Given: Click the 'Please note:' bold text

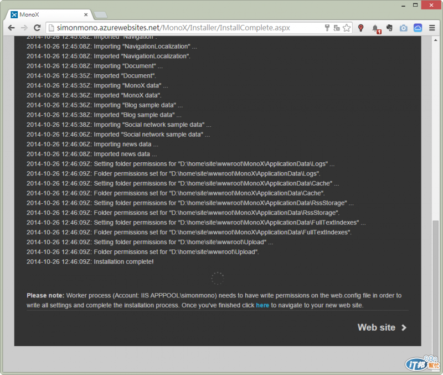Looking at the screenshot, I should 45,296.
